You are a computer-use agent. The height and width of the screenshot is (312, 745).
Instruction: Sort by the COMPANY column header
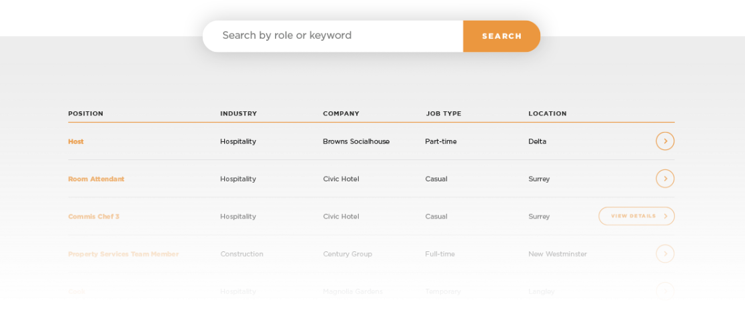pos(341,113)
